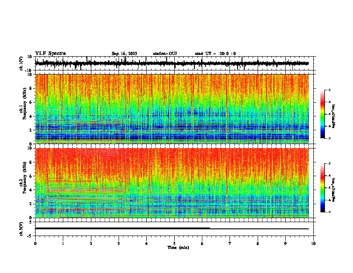The width and height of the screenshot is (353, 273).
Task: Click the ch.2 colorbar log(PSD) unit label
Action: click(x=334, y=190)
